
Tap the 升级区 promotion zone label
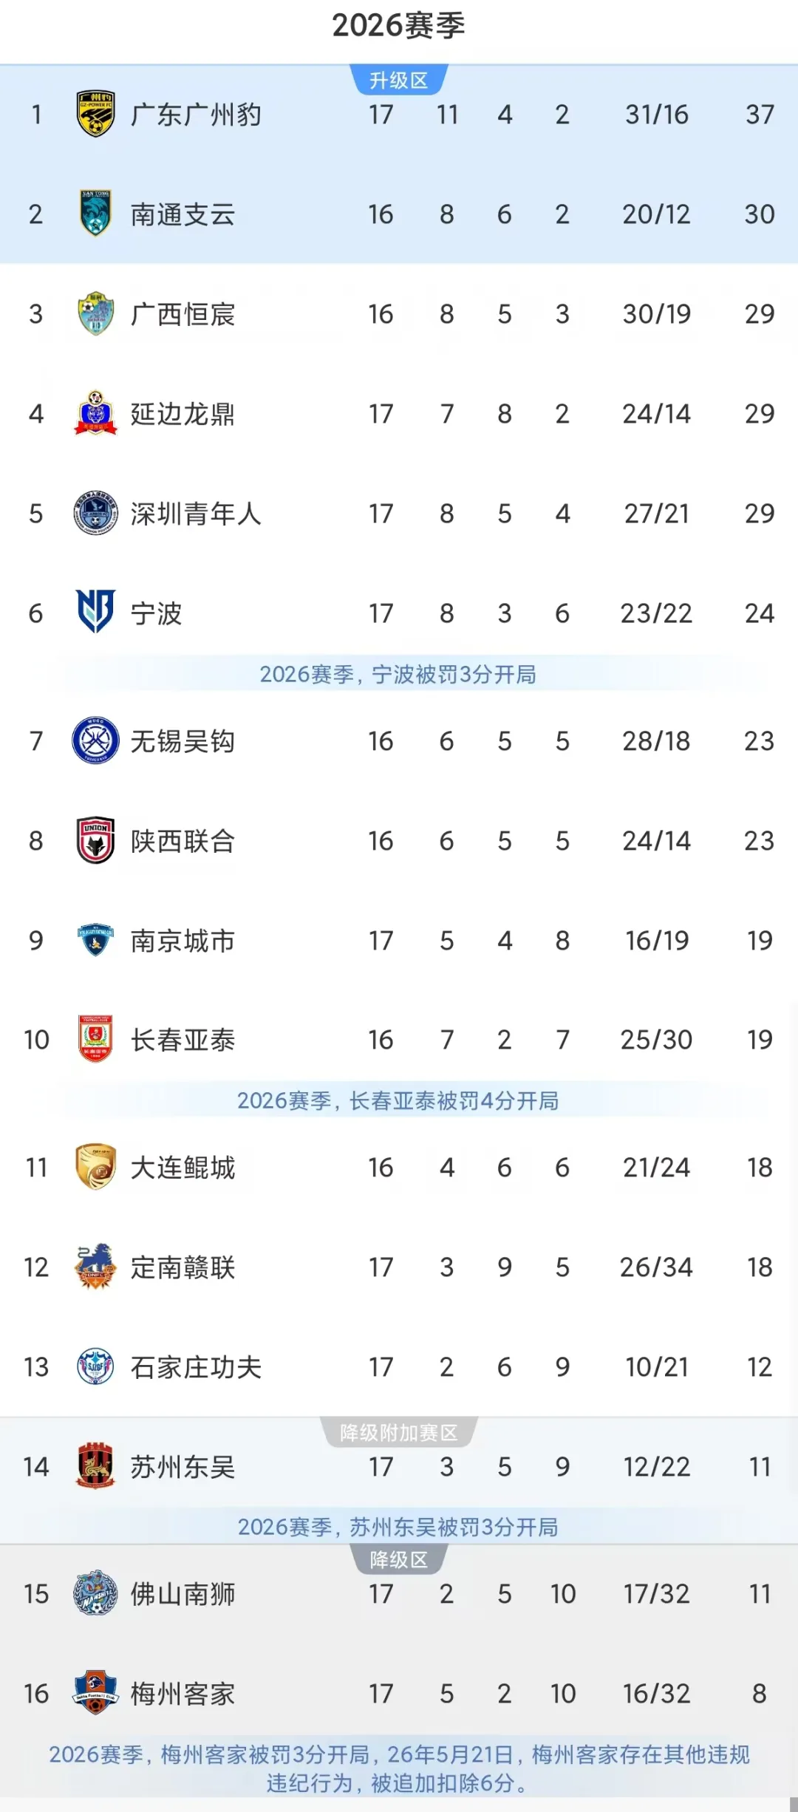coord(399,80)
